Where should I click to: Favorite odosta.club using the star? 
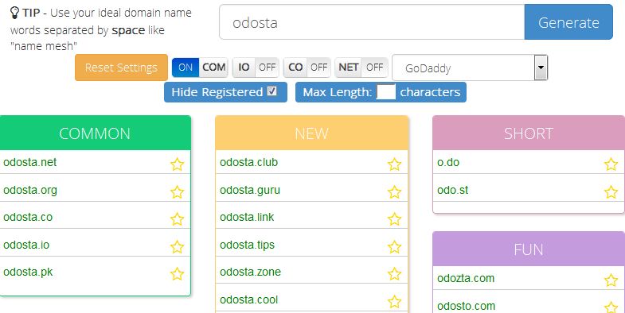click(394, 164)
